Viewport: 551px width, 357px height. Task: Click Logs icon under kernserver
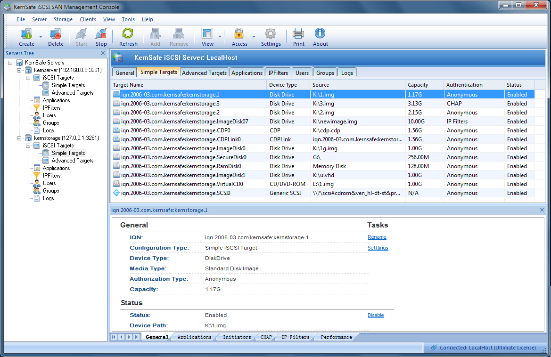(37, 130)
